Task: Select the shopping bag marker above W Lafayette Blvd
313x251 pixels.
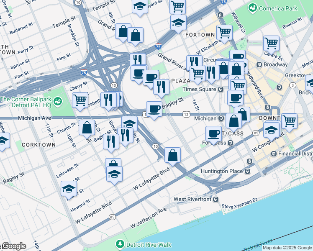Action: [x=173, y=156]
